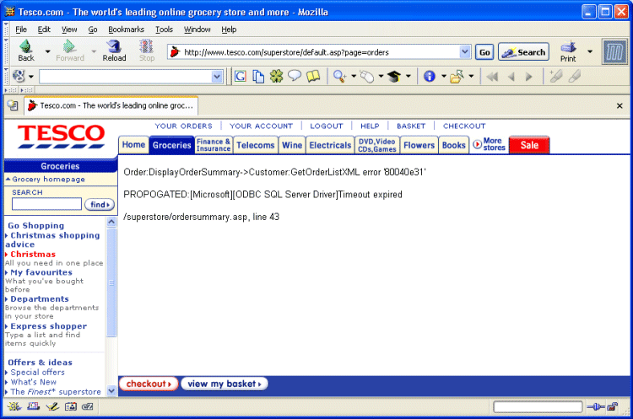Screen dimensions: 633x419
Task: Click inside the URL address bar
Action: 319,52
